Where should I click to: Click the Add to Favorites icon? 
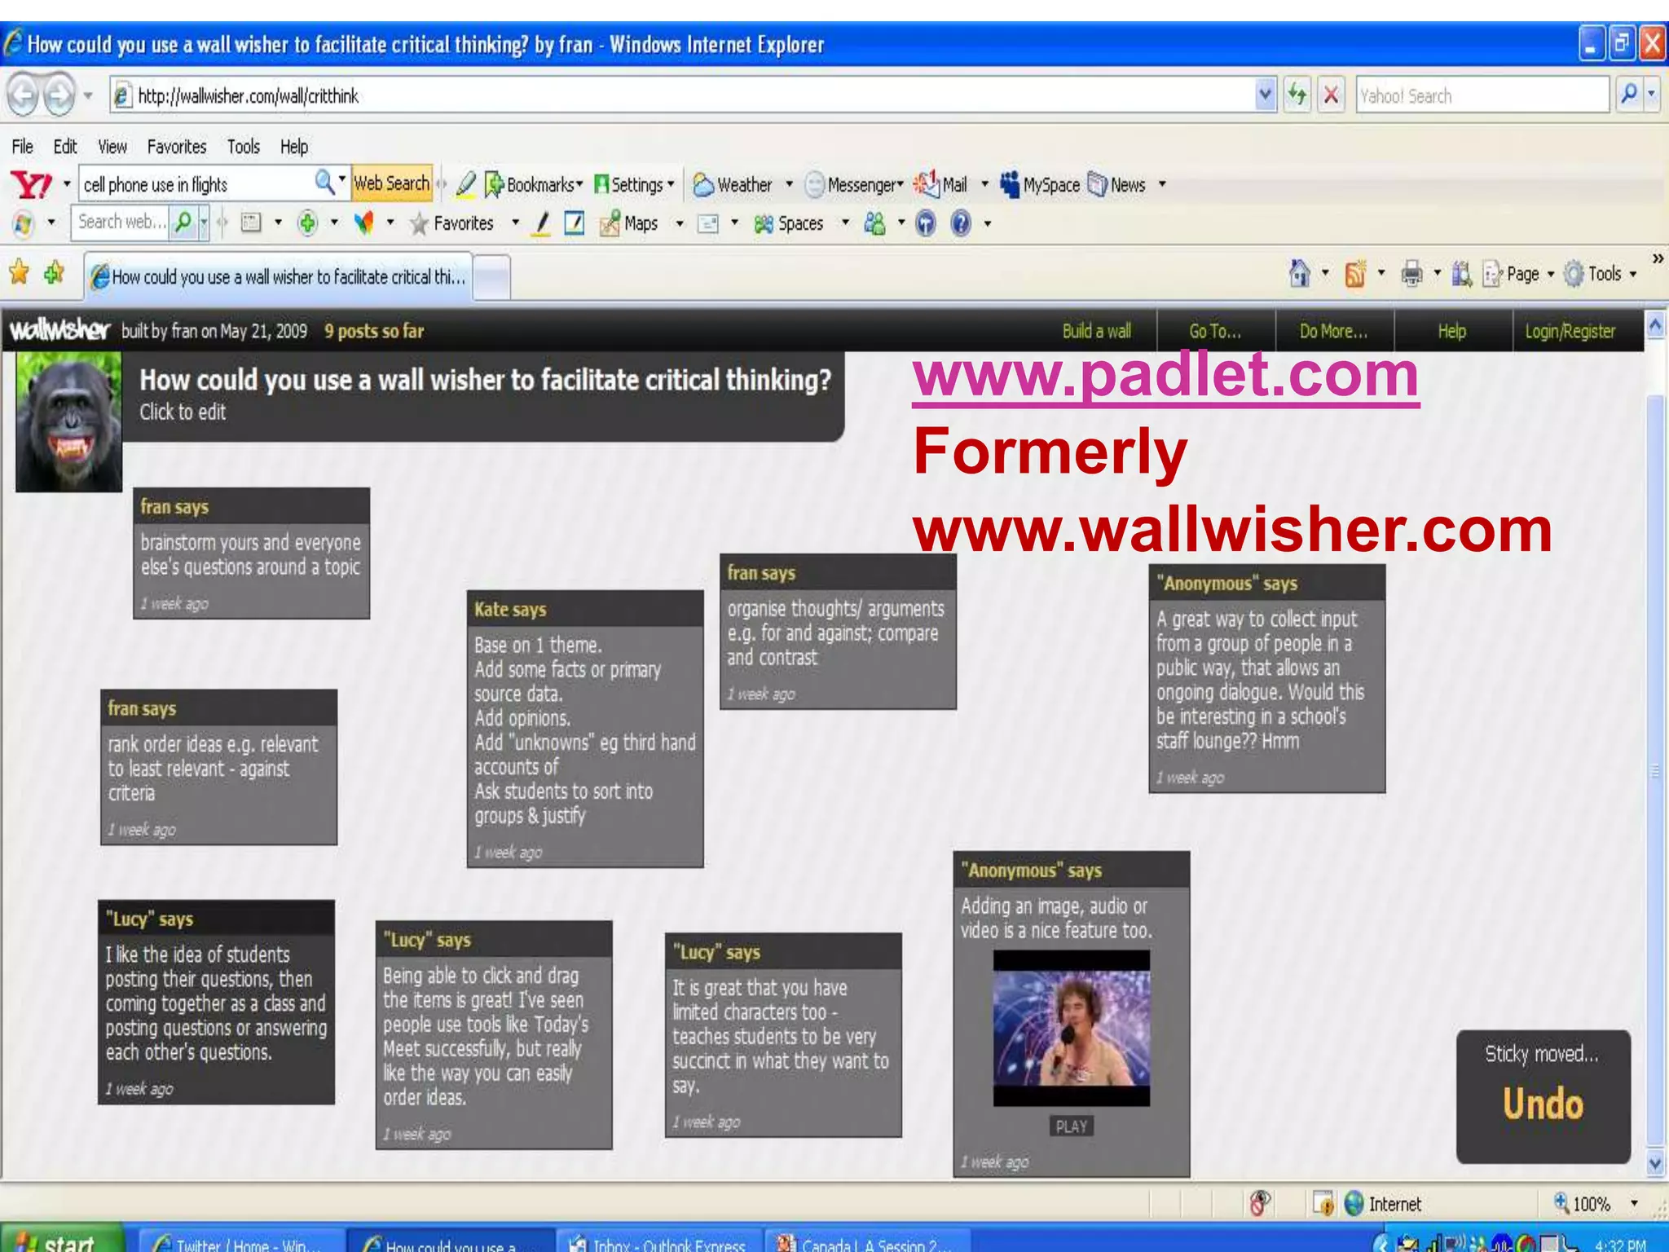[x=55, y=272]
